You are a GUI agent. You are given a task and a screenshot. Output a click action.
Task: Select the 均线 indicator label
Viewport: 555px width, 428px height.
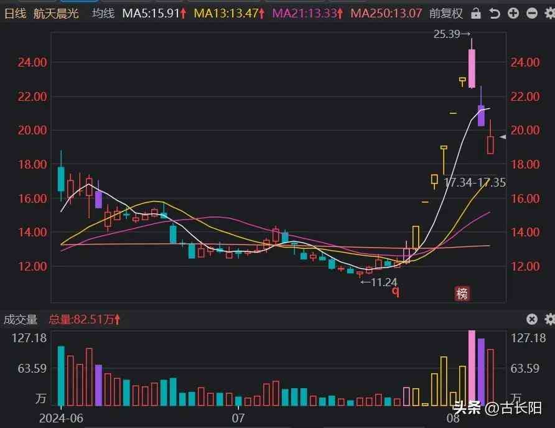[103, 13]
